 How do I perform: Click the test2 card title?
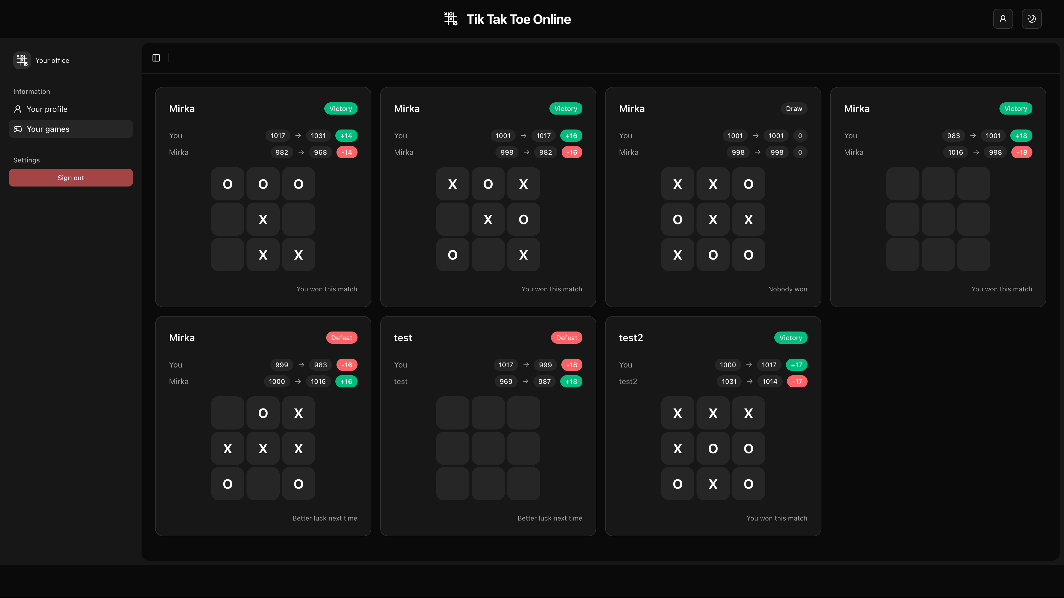pos(631,337)
